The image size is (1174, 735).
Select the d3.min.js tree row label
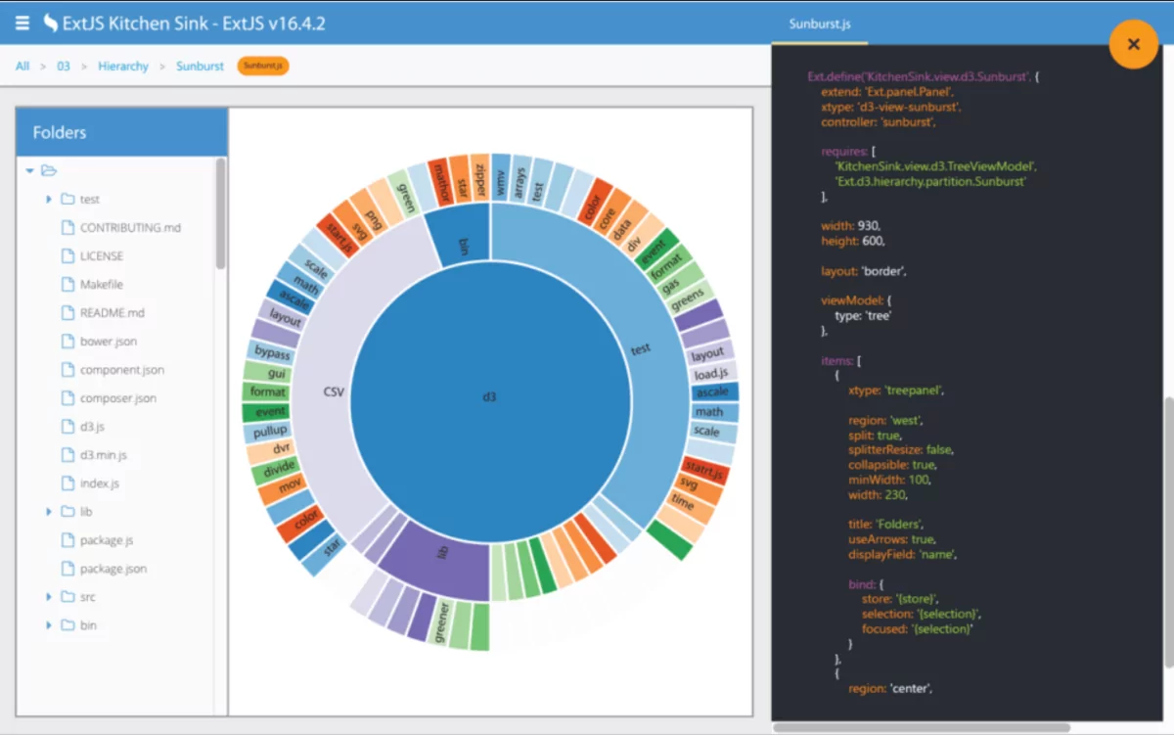(x=104, y=455)
